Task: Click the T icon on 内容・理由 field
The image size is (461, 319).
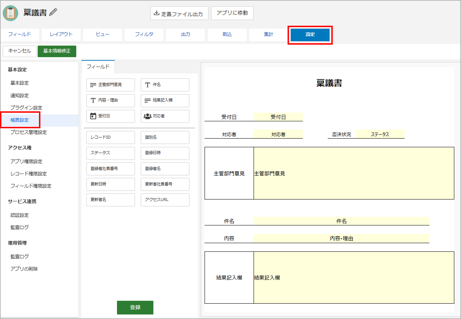Action: 93,100
